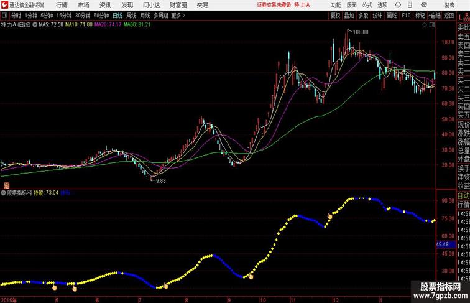
Task: Open F10 company info
Action: click(x=406, y=16)
